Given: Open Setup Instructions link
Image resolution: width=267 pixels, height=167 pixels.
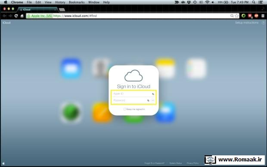Looking at the screenshot, I should (247, 23).
